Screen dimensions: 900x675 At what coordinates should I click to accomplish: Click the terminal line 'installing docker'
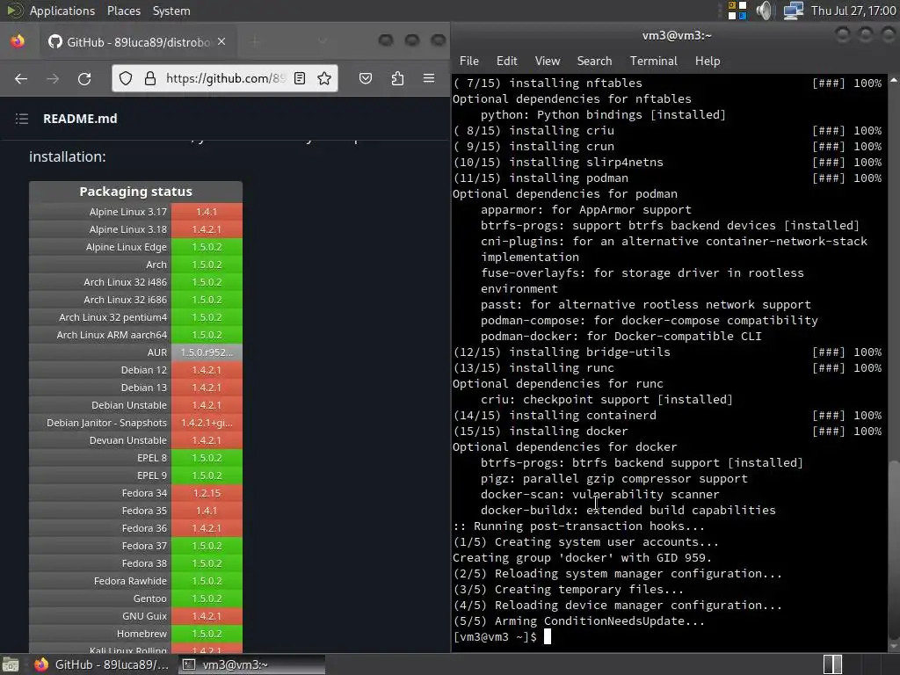click(569, 431)
